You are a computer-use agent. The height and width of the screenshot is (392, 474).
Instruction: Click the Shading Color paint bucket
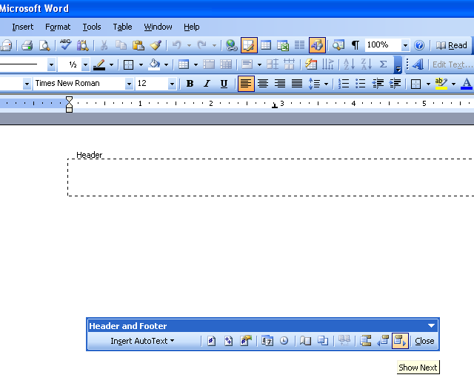pos(155,64)
